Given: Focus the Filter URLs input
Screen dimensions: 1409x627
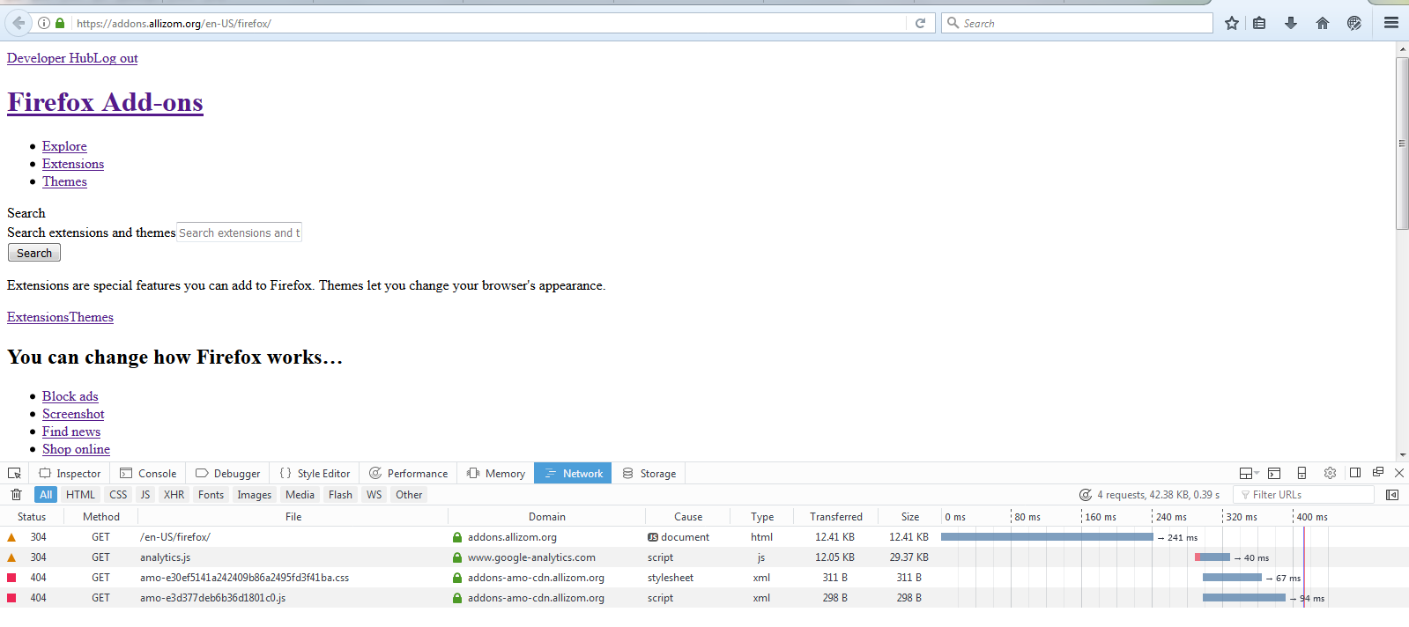Looking at the screenshot, I should pyautogui.click(x=1303, y=495).
